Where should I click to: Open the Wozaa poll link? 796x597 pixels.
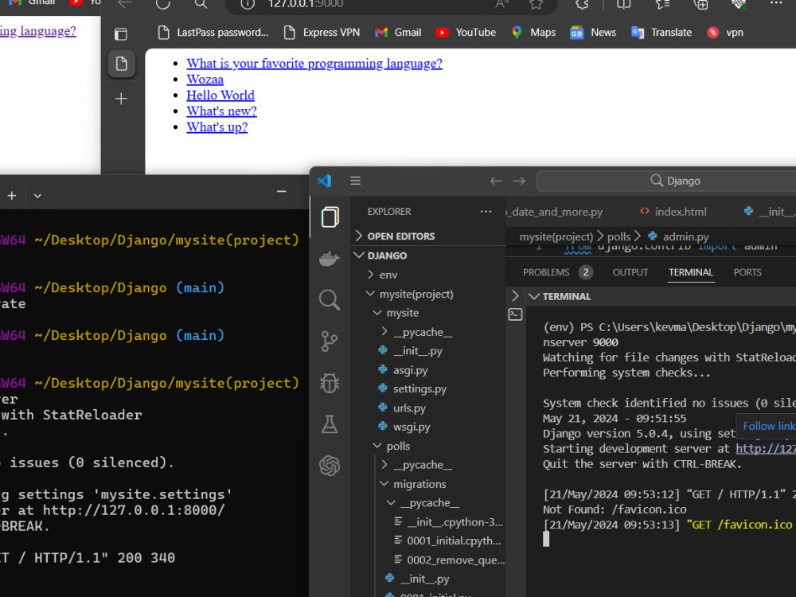(x=205, y=79)
